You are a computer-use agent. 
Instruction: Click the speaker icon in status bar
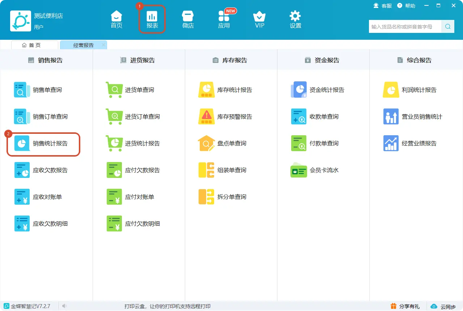click(x=64, y=306)
